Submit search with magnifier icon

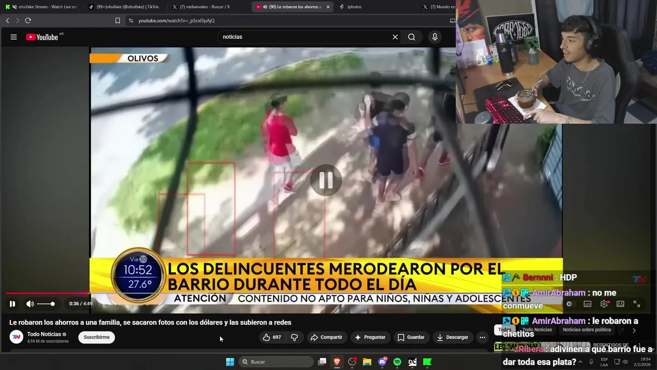pos(412,37)
